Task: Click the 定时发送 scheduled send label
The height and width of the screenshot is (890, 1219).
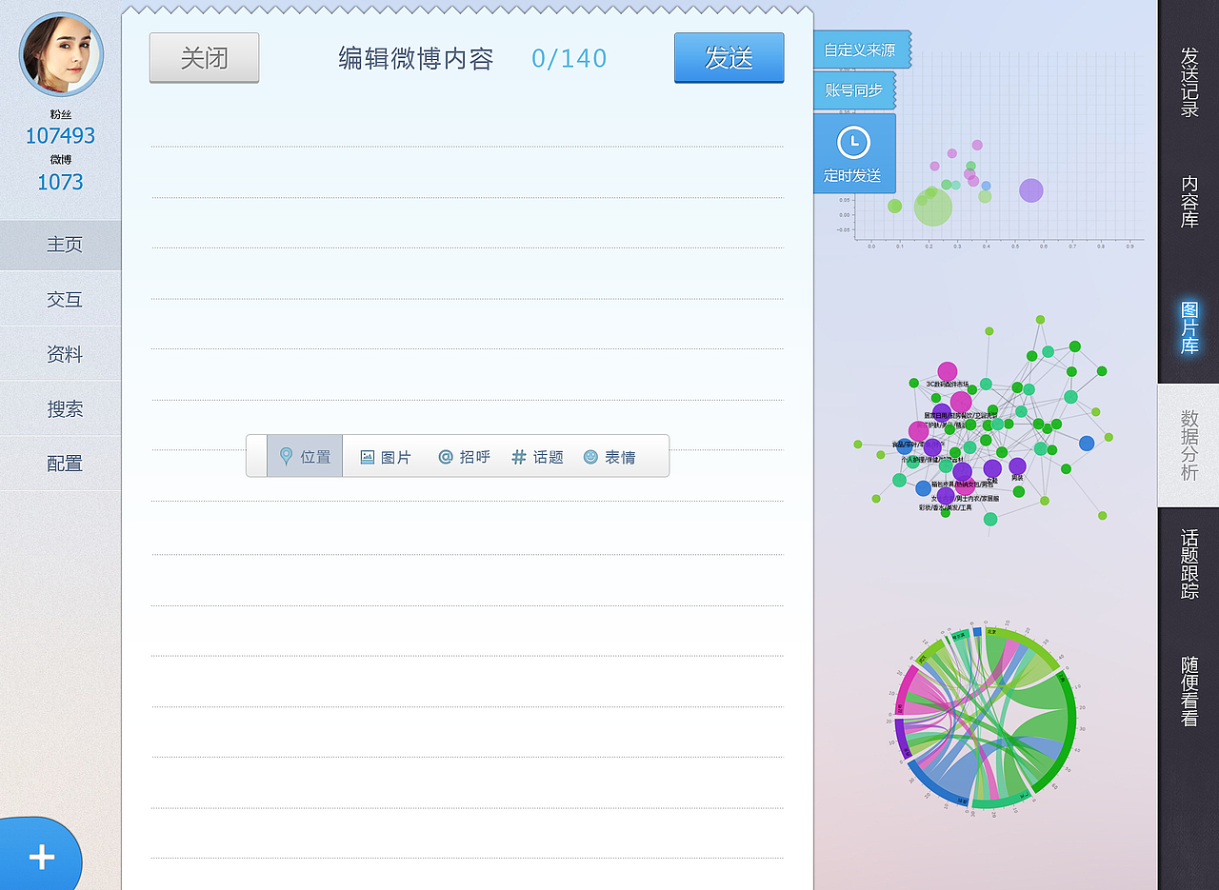Action: pyautogui.click(x=852, y=176)
